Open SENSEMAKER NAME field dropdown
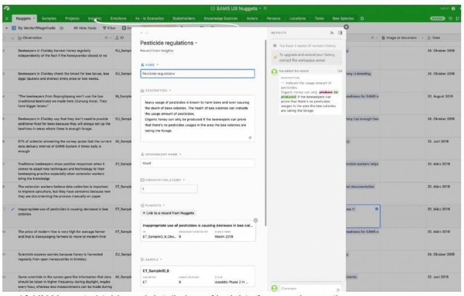The image size is (464, 296). pos(180,154)
